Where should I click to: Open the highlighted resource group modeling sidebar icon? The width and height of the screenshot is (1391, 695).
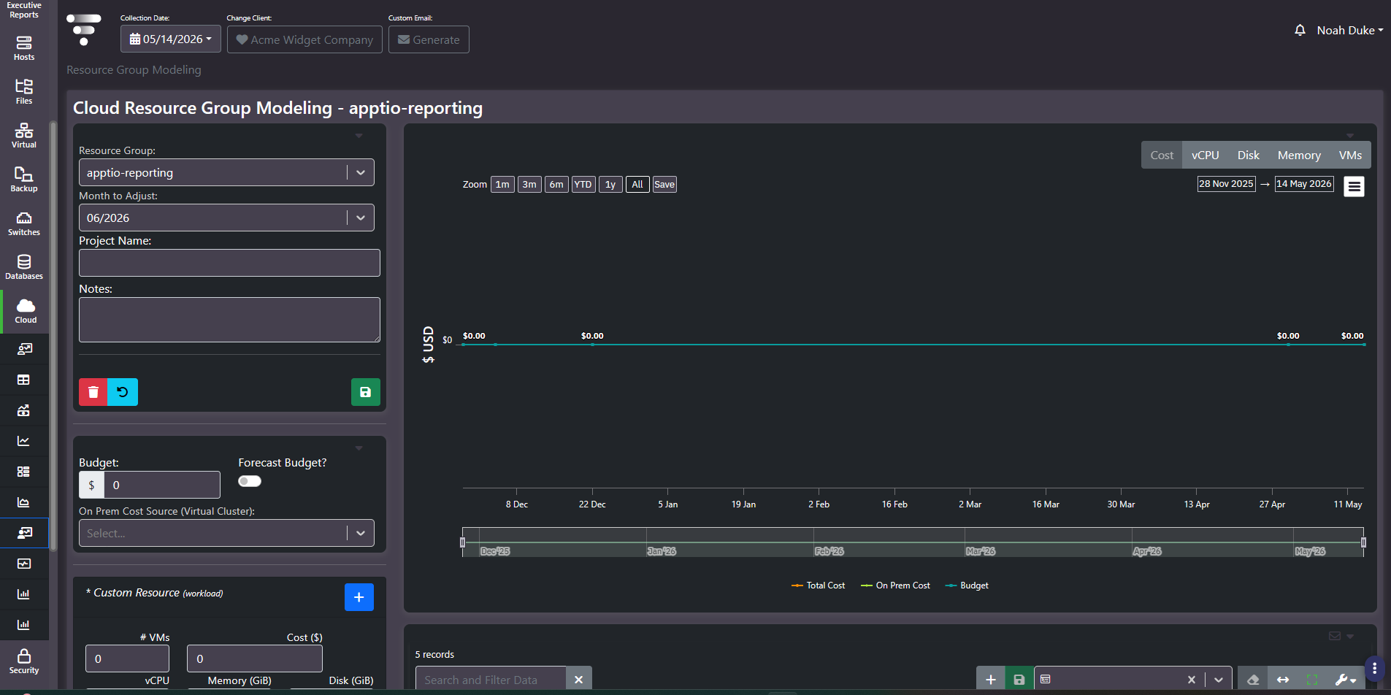click(24, 533)
